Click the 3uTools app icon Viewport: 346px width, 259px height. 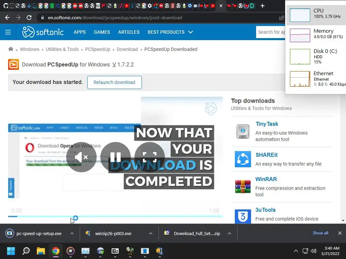[x=243, y=217]
